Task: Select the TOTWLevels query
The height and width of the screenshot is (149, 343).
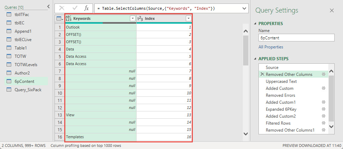Action: [x=27, y=64]
